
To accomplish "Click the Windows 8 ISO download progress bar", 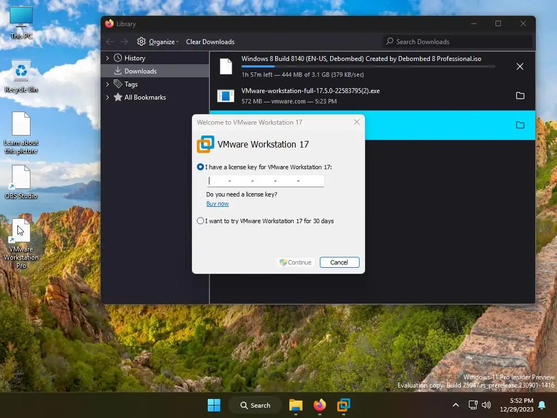I will pyautogui.click(x=368, y=66).
